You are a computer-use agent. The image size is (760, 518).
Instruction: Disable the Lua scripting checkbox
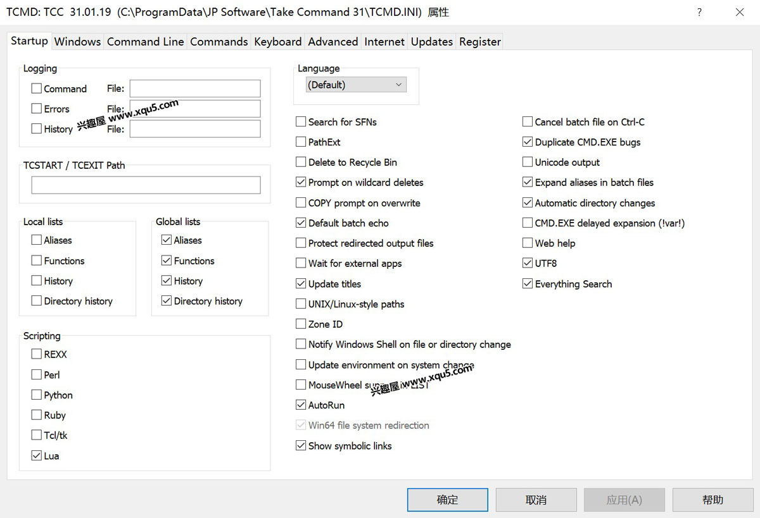(x=37, y=455)
